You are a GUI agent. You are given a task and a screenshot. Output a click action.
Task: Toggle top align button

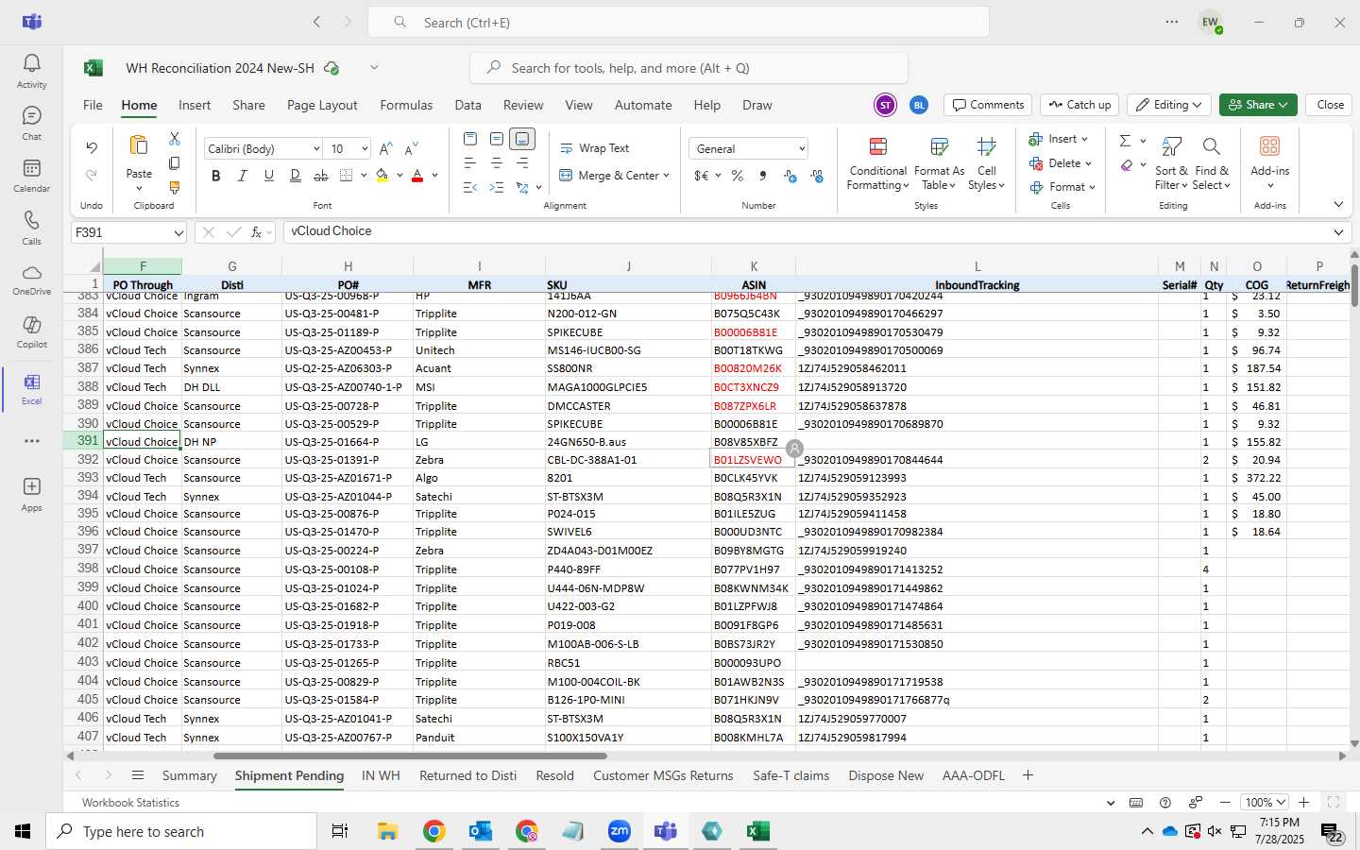470,139
